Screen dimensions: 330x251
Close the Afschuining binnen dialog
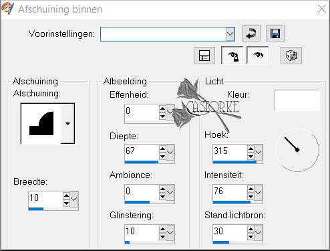[x=321, y=9]
